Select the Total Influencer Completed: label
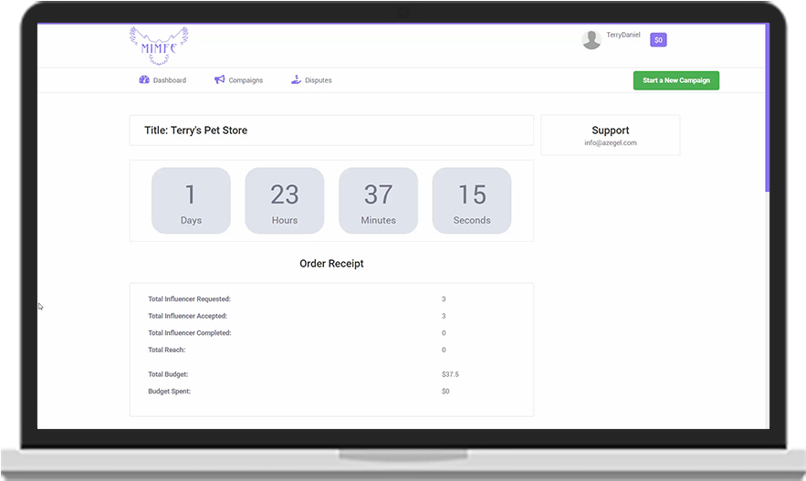This screenshot has width=806, height=481. tap(190, 333)
